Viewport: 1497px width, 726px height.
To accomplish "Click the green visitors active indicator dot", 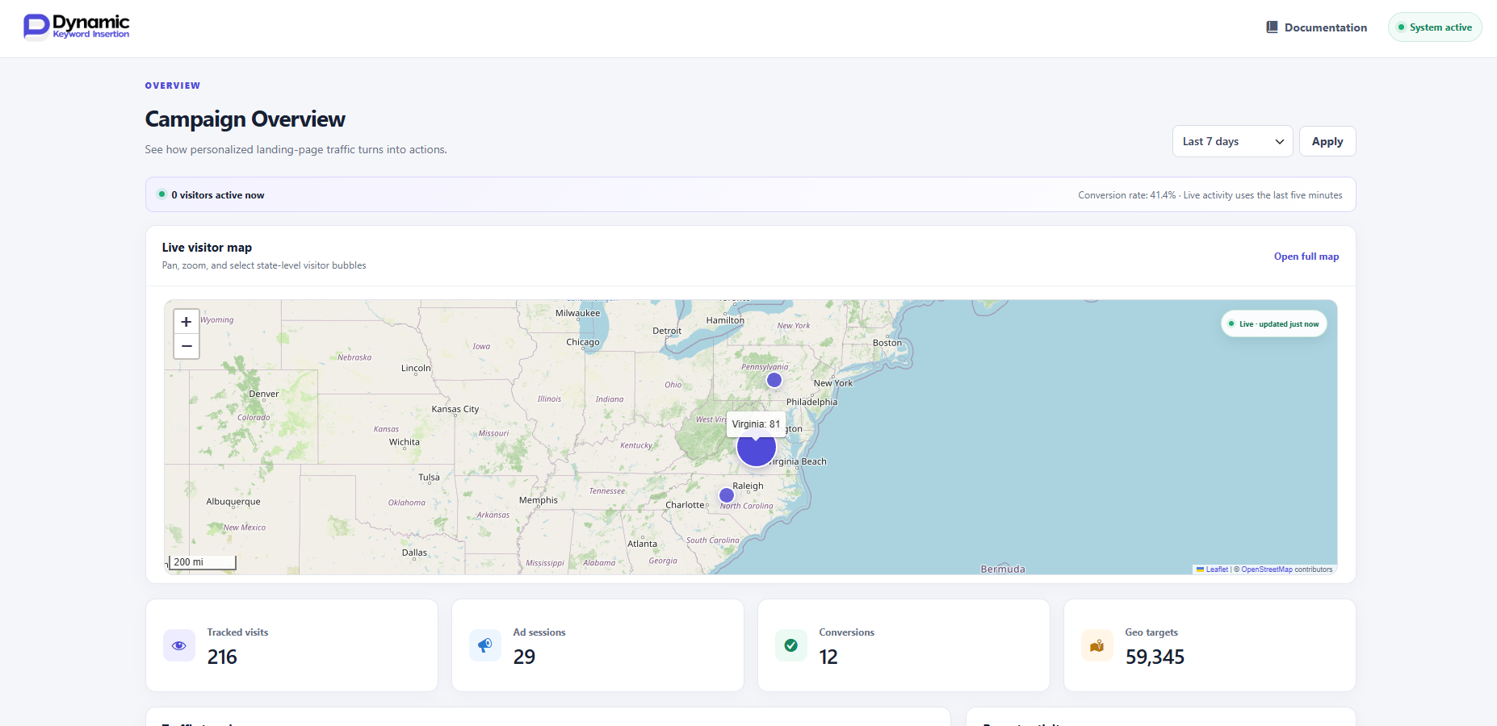I will point(162,194).
